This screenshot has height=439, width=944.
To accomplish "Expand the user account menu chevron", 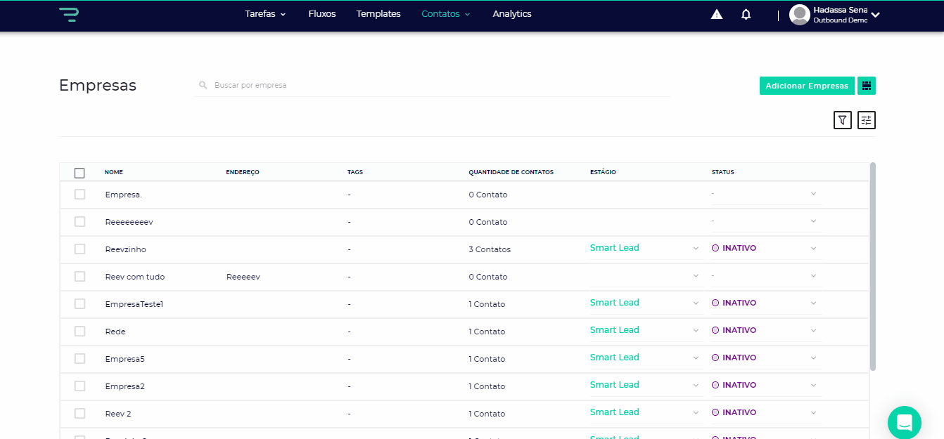I will 876,15.
